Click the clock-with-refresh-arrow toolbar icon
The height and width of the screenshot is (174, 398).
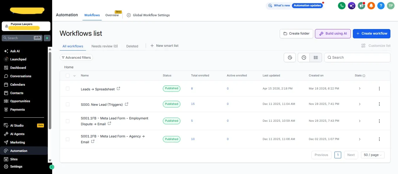point(290,58)
